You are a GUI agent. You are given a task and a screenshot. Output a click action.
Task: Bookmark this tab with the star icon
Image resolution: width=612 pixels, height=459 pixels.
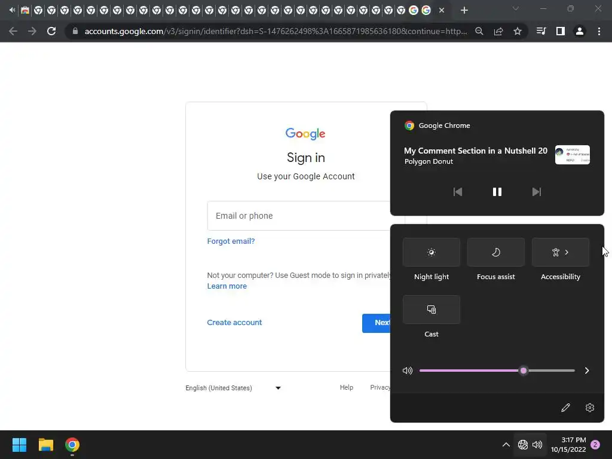tap(518, 31)
